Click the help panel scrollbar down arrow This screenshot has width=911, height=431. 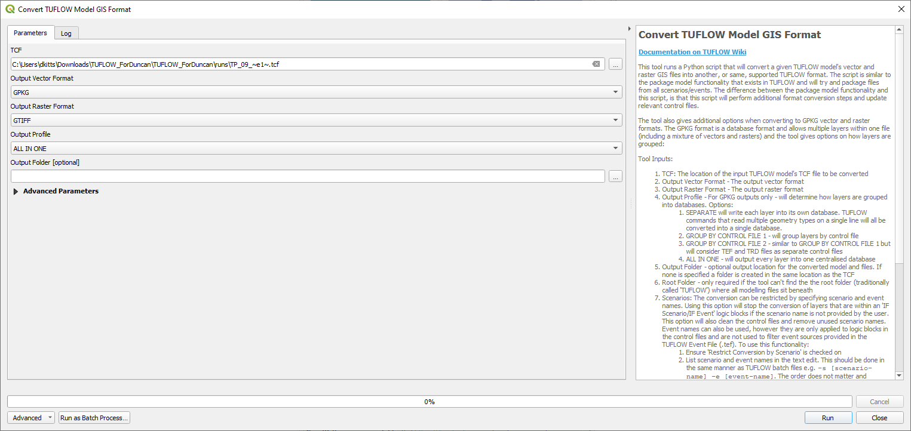pos(899,375)
